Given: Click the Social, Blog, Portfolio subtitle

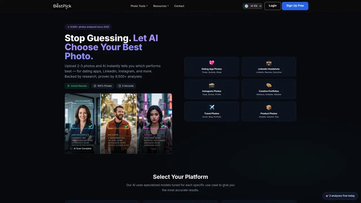Looking at the screenshot, I should point(212,117).
